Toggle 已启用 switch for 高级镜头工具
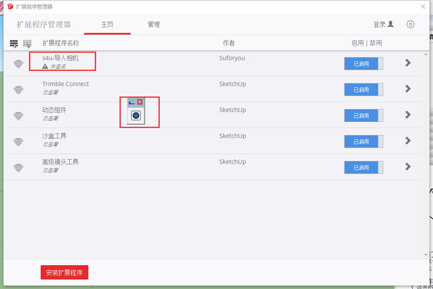Viewport: 433px width, 289px height. pos(363,167)
